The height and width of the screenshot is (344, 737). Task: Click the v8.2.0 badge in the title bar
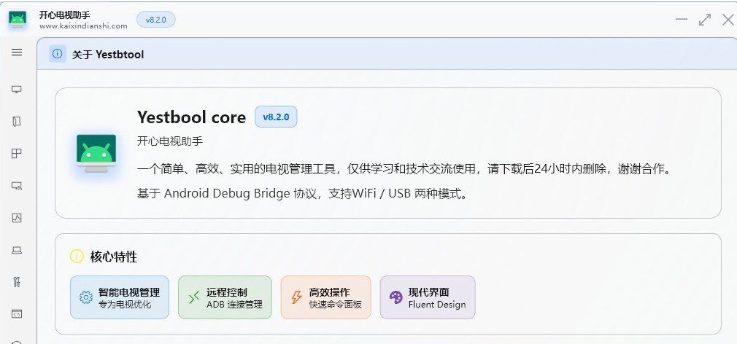click(156, 20)
